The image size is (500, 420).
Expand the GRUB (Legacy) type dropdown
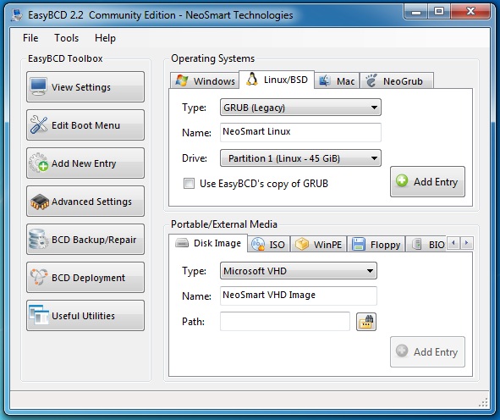point(300,108)
